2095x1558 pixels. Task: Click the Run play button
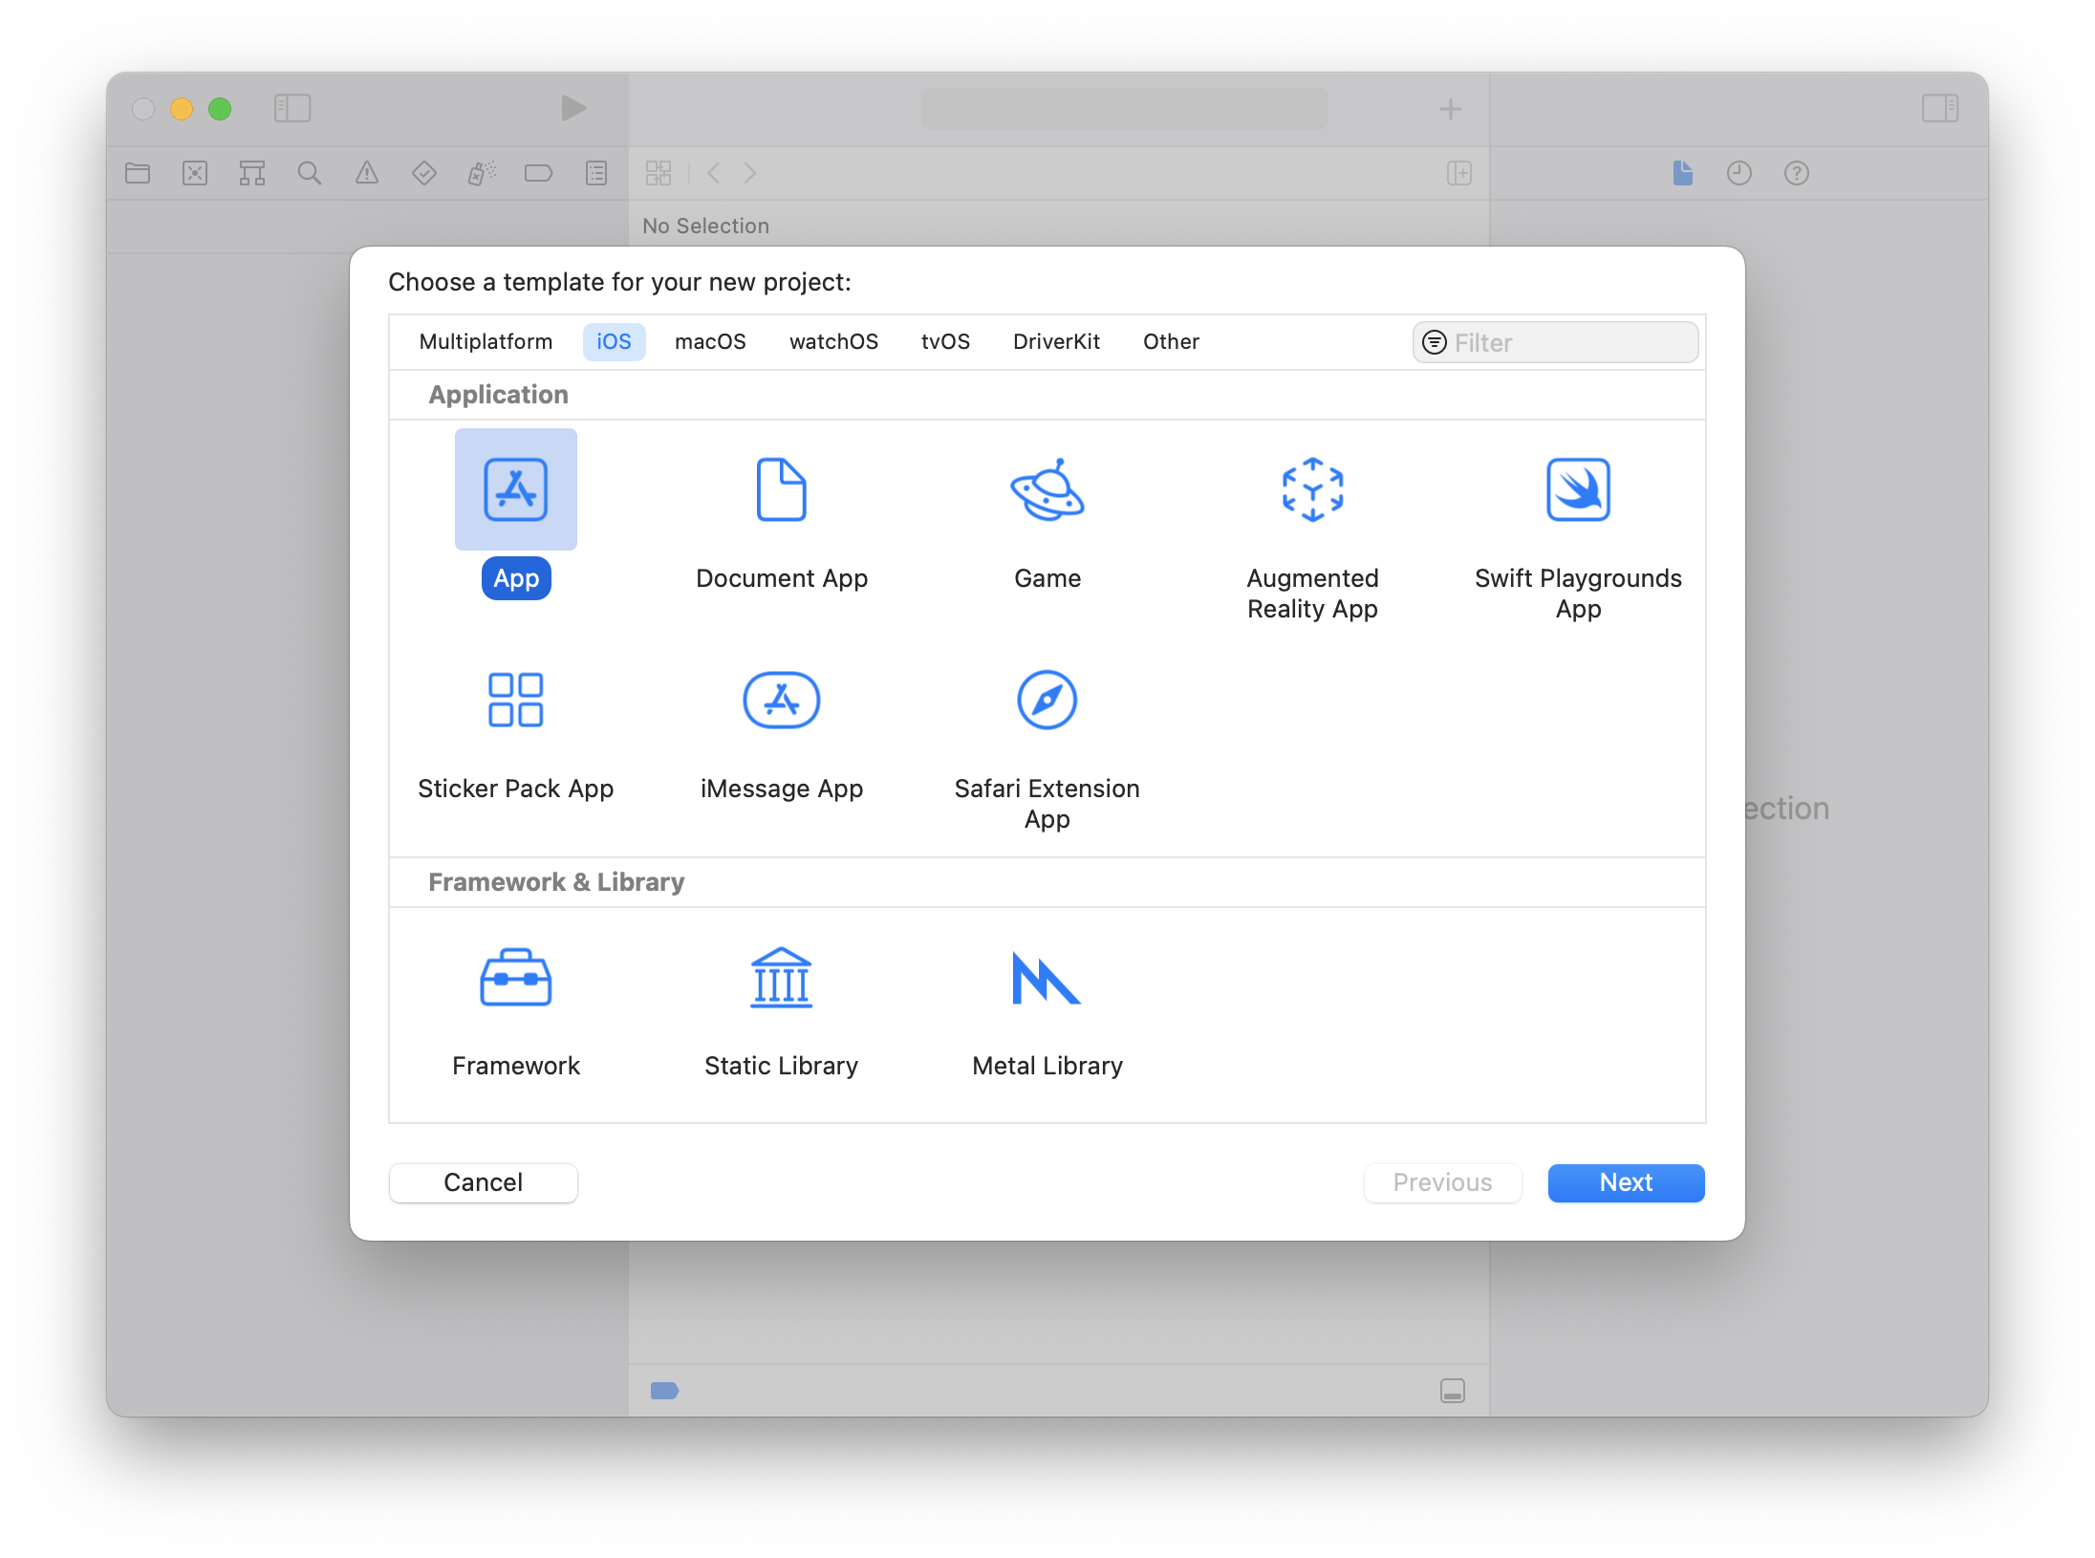(x=573, y=108)
